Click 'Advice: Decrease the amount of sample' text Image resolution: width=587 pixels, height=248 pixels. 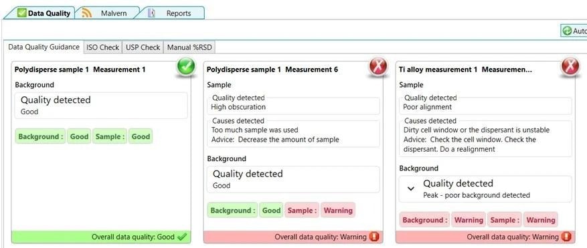point(275,140)
